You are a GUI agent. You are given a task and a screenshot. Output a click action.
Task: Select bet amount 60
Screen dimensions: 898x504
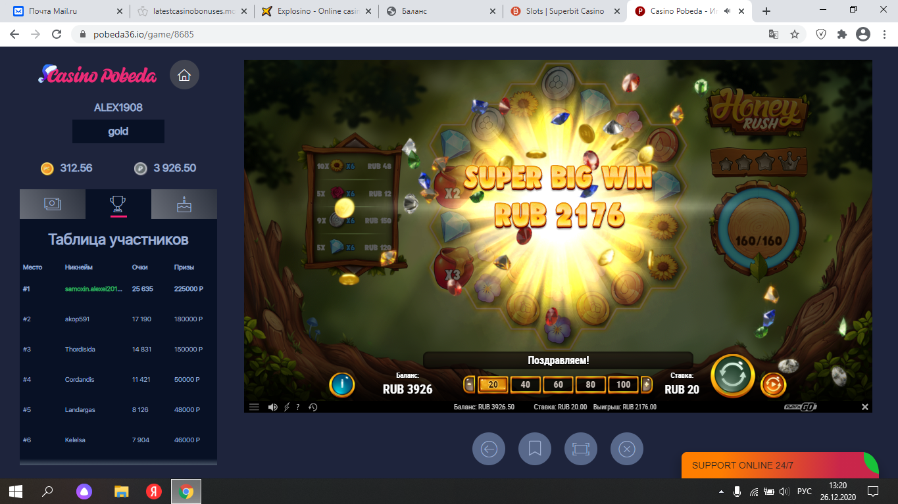558,384
